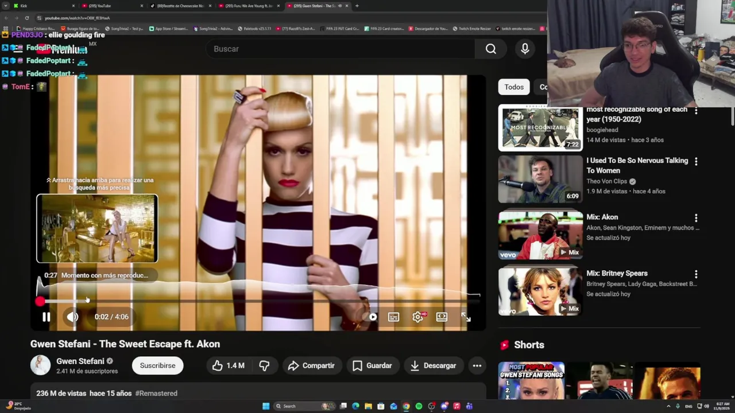Image resolution: width=735 pixels, height=413 pixels.
Task: Click the Theo Von Clips channel name
Action: tap(606, 181)
